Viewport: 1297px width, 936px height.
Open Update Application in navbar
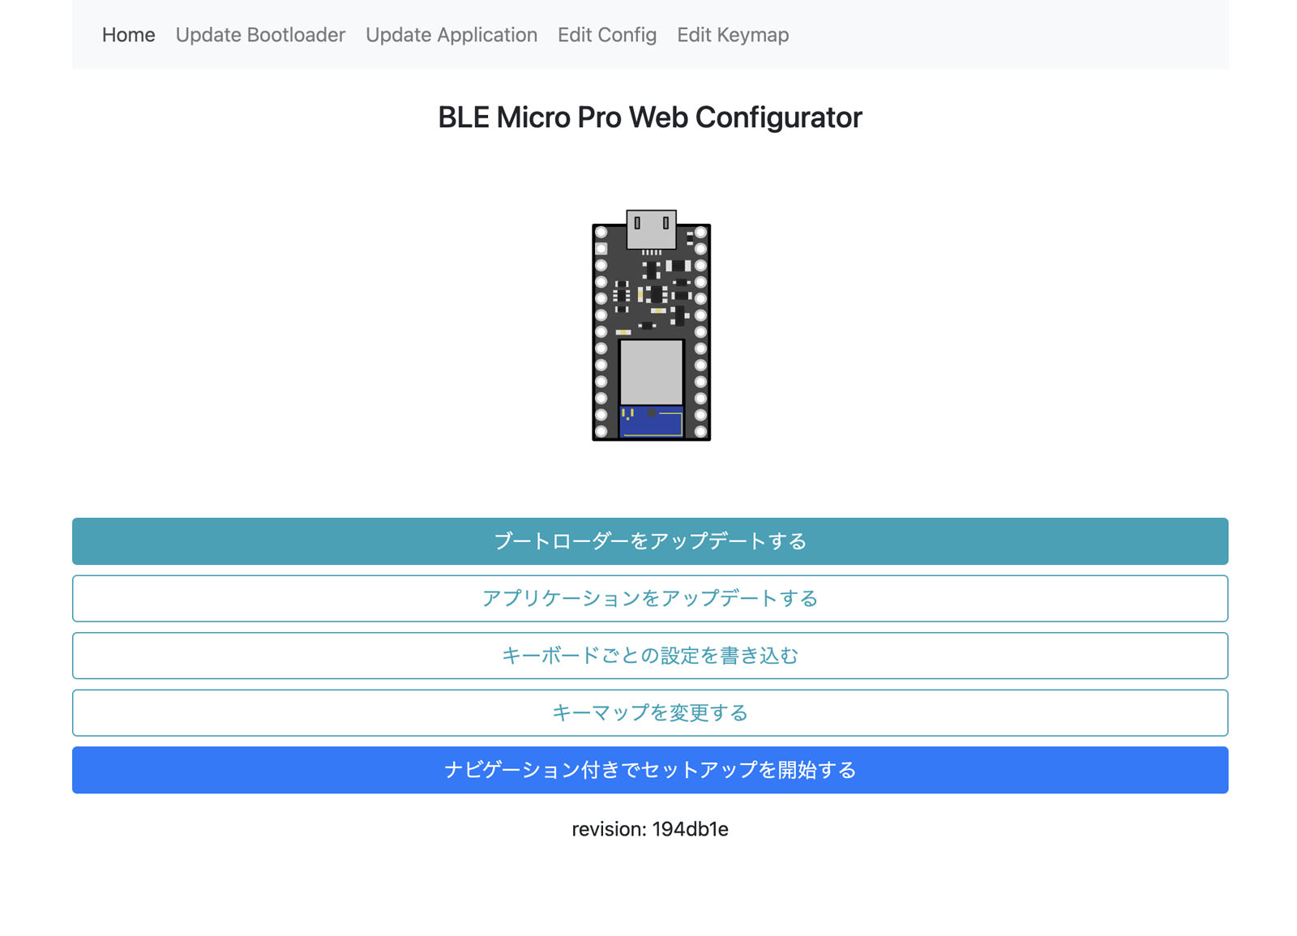point(452,35)
